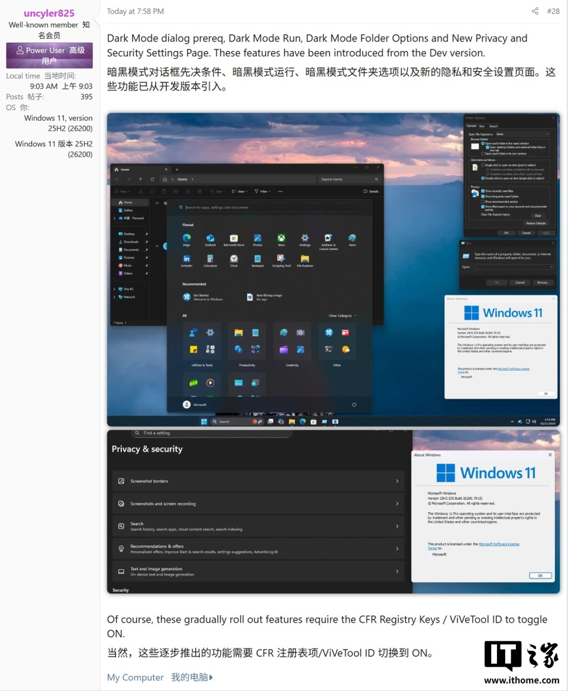This screenshot has width=568, height=691.
Task: Switch to the View tab in Folder Options
Action: click(x=482, y=126)
